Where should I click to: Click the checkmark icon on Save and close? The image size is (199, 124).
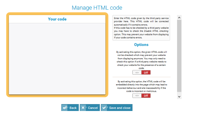104,108
